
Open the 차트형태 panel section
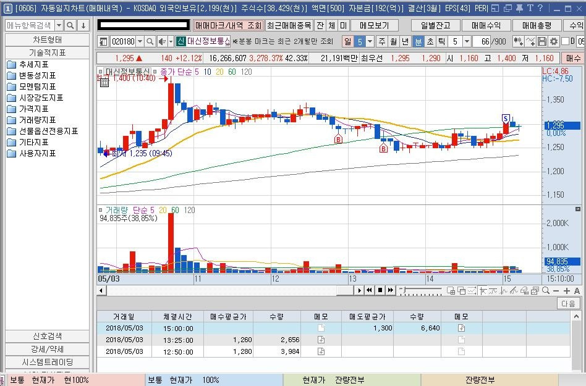[47, 40]
